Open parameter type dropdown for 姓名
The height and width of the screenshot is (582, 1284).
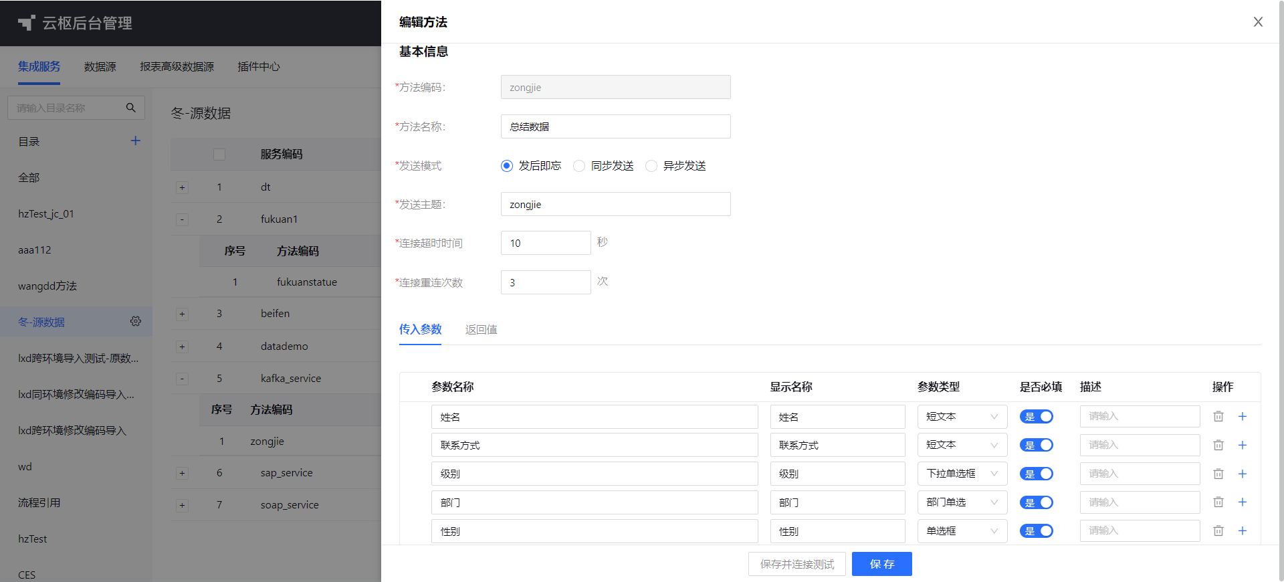click(x=962, y=417)
